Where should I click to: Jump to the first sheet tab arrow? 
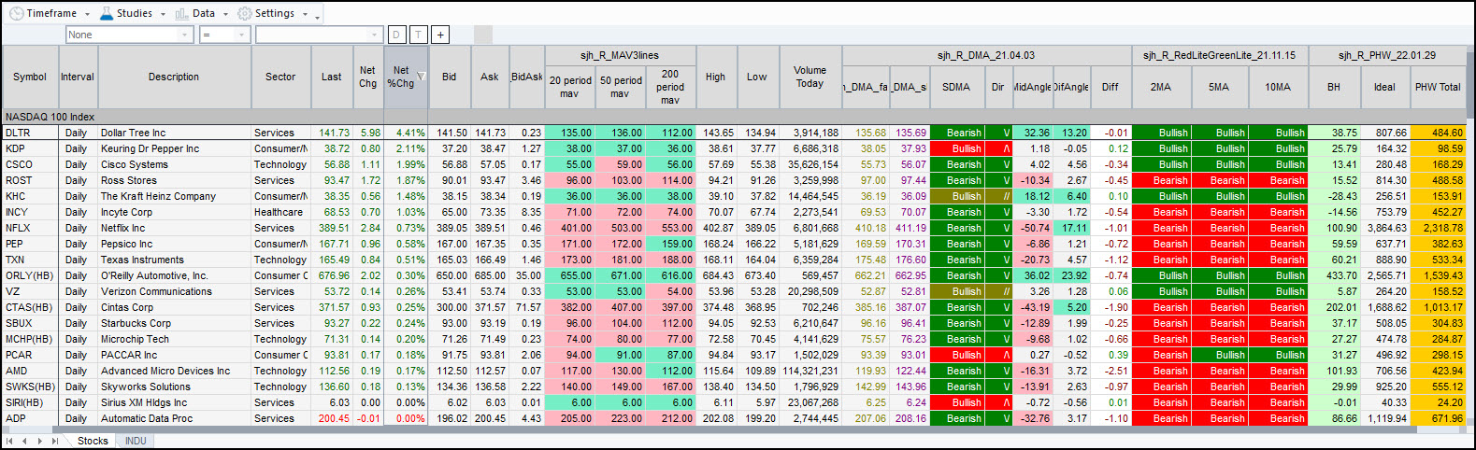click(x=9, y=441)
